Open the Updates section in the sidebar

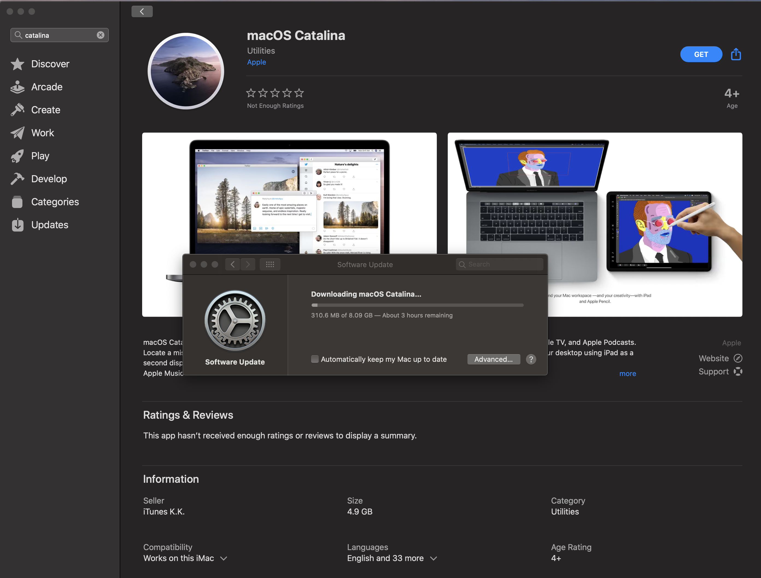coord(49,225)
